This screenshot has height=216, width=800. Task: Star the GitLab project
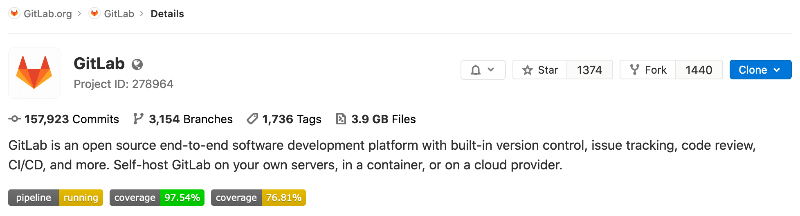click(540, 70)
